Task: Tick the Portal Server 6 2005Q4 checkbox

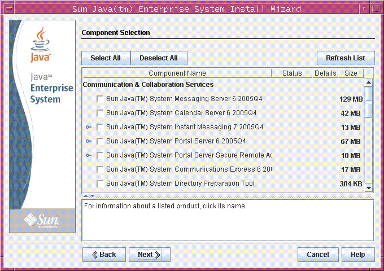Action: click(x=100, y=142)
